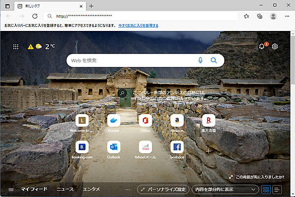Add a new quick link site

point(208,151)
